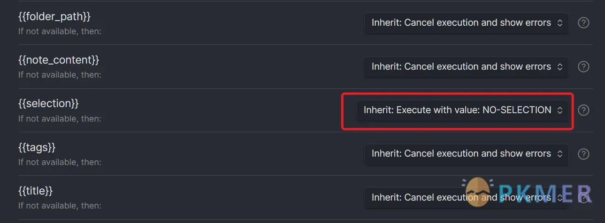
Task: View help for the {{title}} variable
Action: pyautogui.click(x=584, y=197)
